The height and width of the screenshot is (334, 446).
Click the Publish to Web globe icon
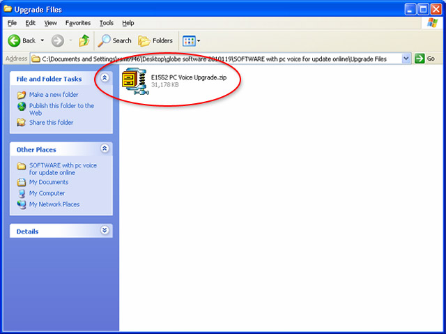point(22,106)
